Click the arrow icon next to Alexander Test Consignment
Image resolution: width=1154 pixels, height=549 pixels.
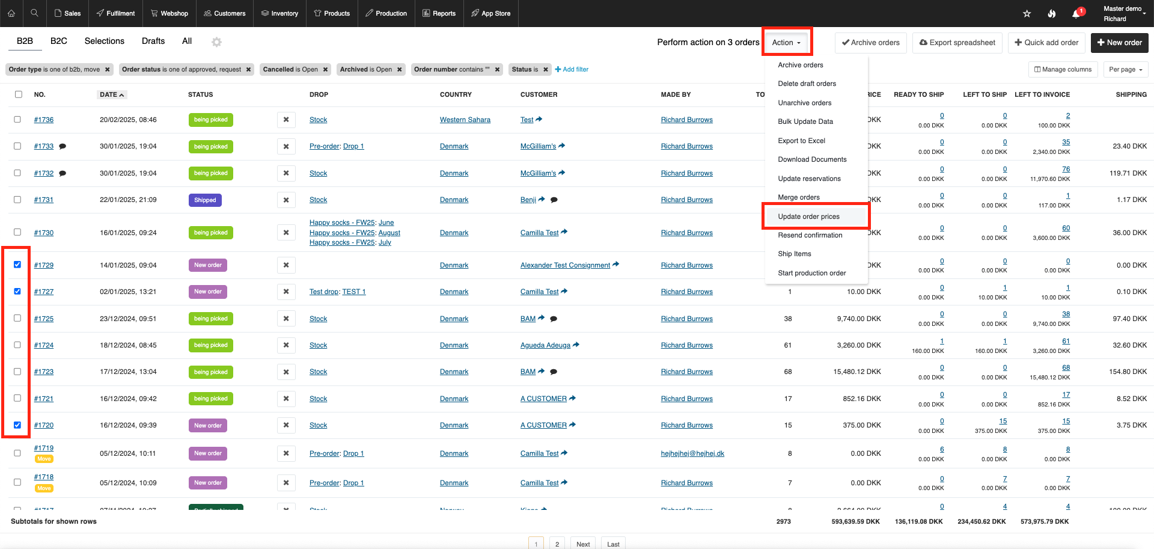pos(615,265)
